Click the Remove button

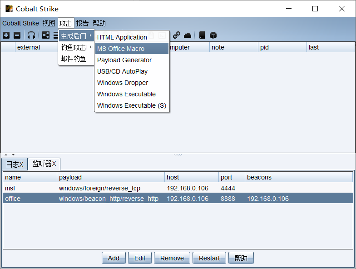(172, 258)
